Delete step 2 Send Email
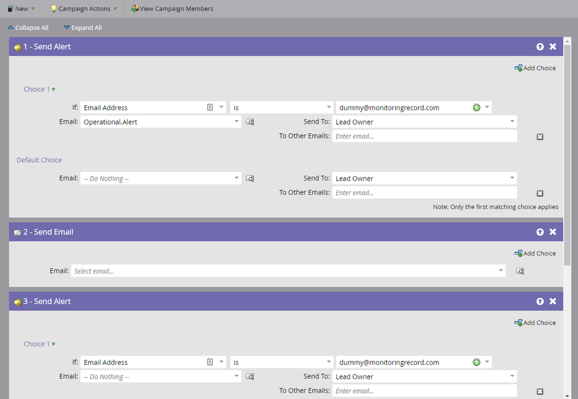 coord(553,232)
